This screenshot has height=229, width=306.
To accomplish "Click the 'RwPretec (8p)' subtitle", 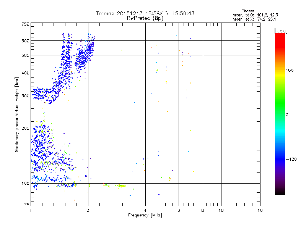I will click(x=145, y=18).
